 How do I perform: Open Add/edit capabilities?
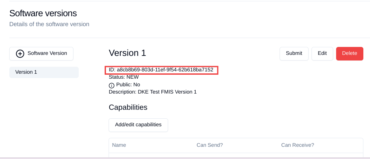tap(138, 125)
